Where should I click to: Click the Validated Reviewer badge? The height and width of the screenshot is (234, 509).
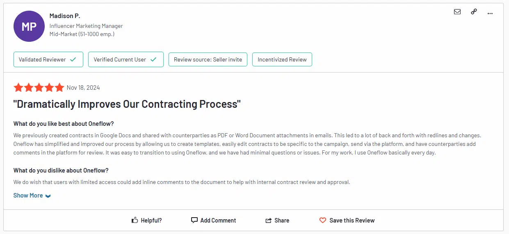48,59
